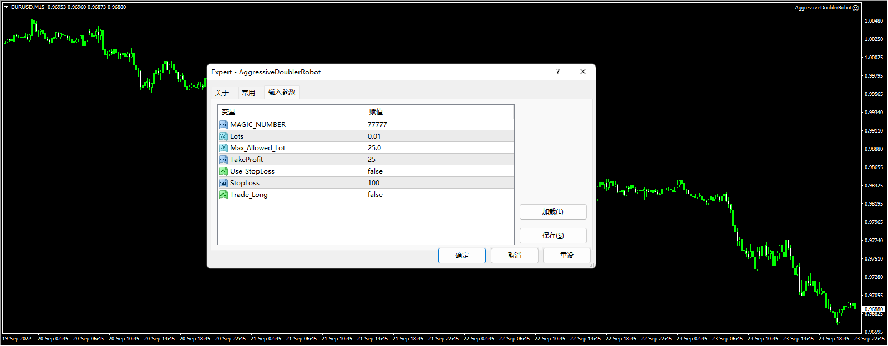This screenshot has width=888, height=346.
Task: Click the Max_Allowed_Lot row icon
Action: coord(223,148)
